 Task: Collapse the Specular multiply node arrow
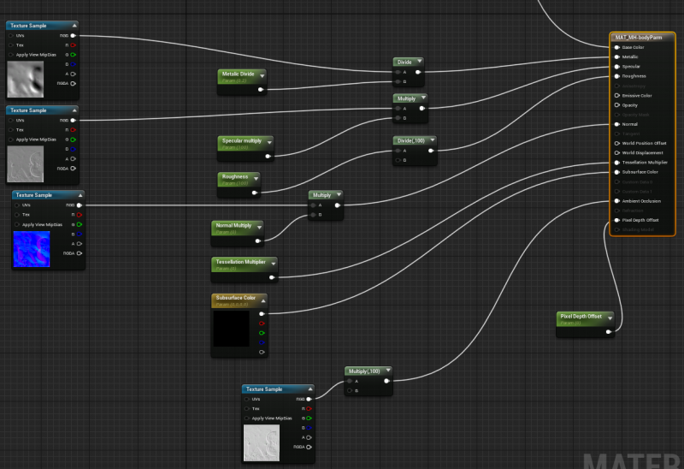[269, 141]
